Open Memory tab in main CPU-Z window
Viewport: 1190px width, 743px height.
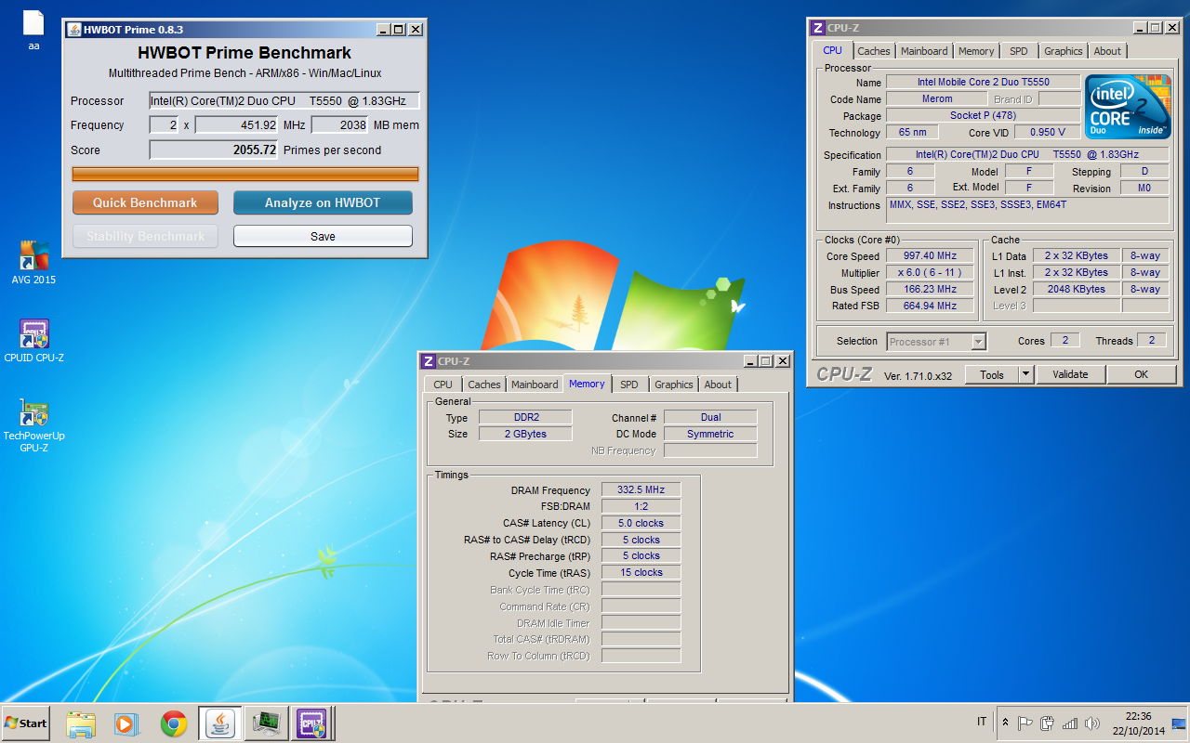coord(976,51)
